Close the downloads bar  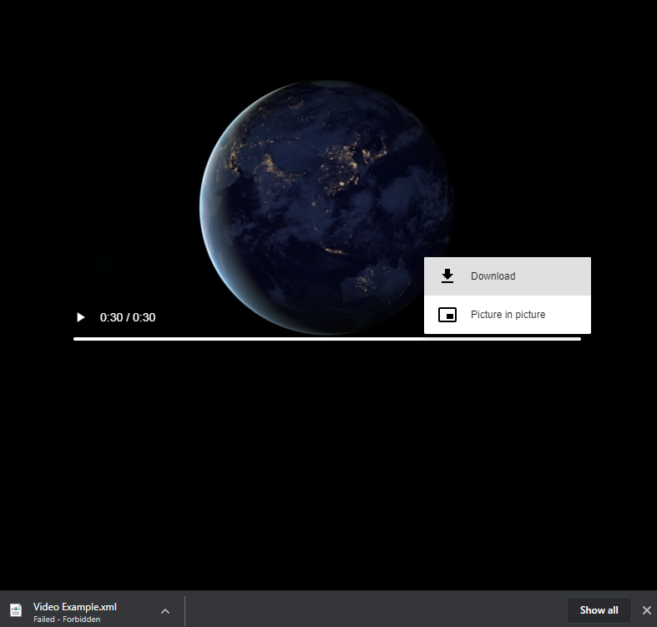pyautogui.click(x=646, y=610)
